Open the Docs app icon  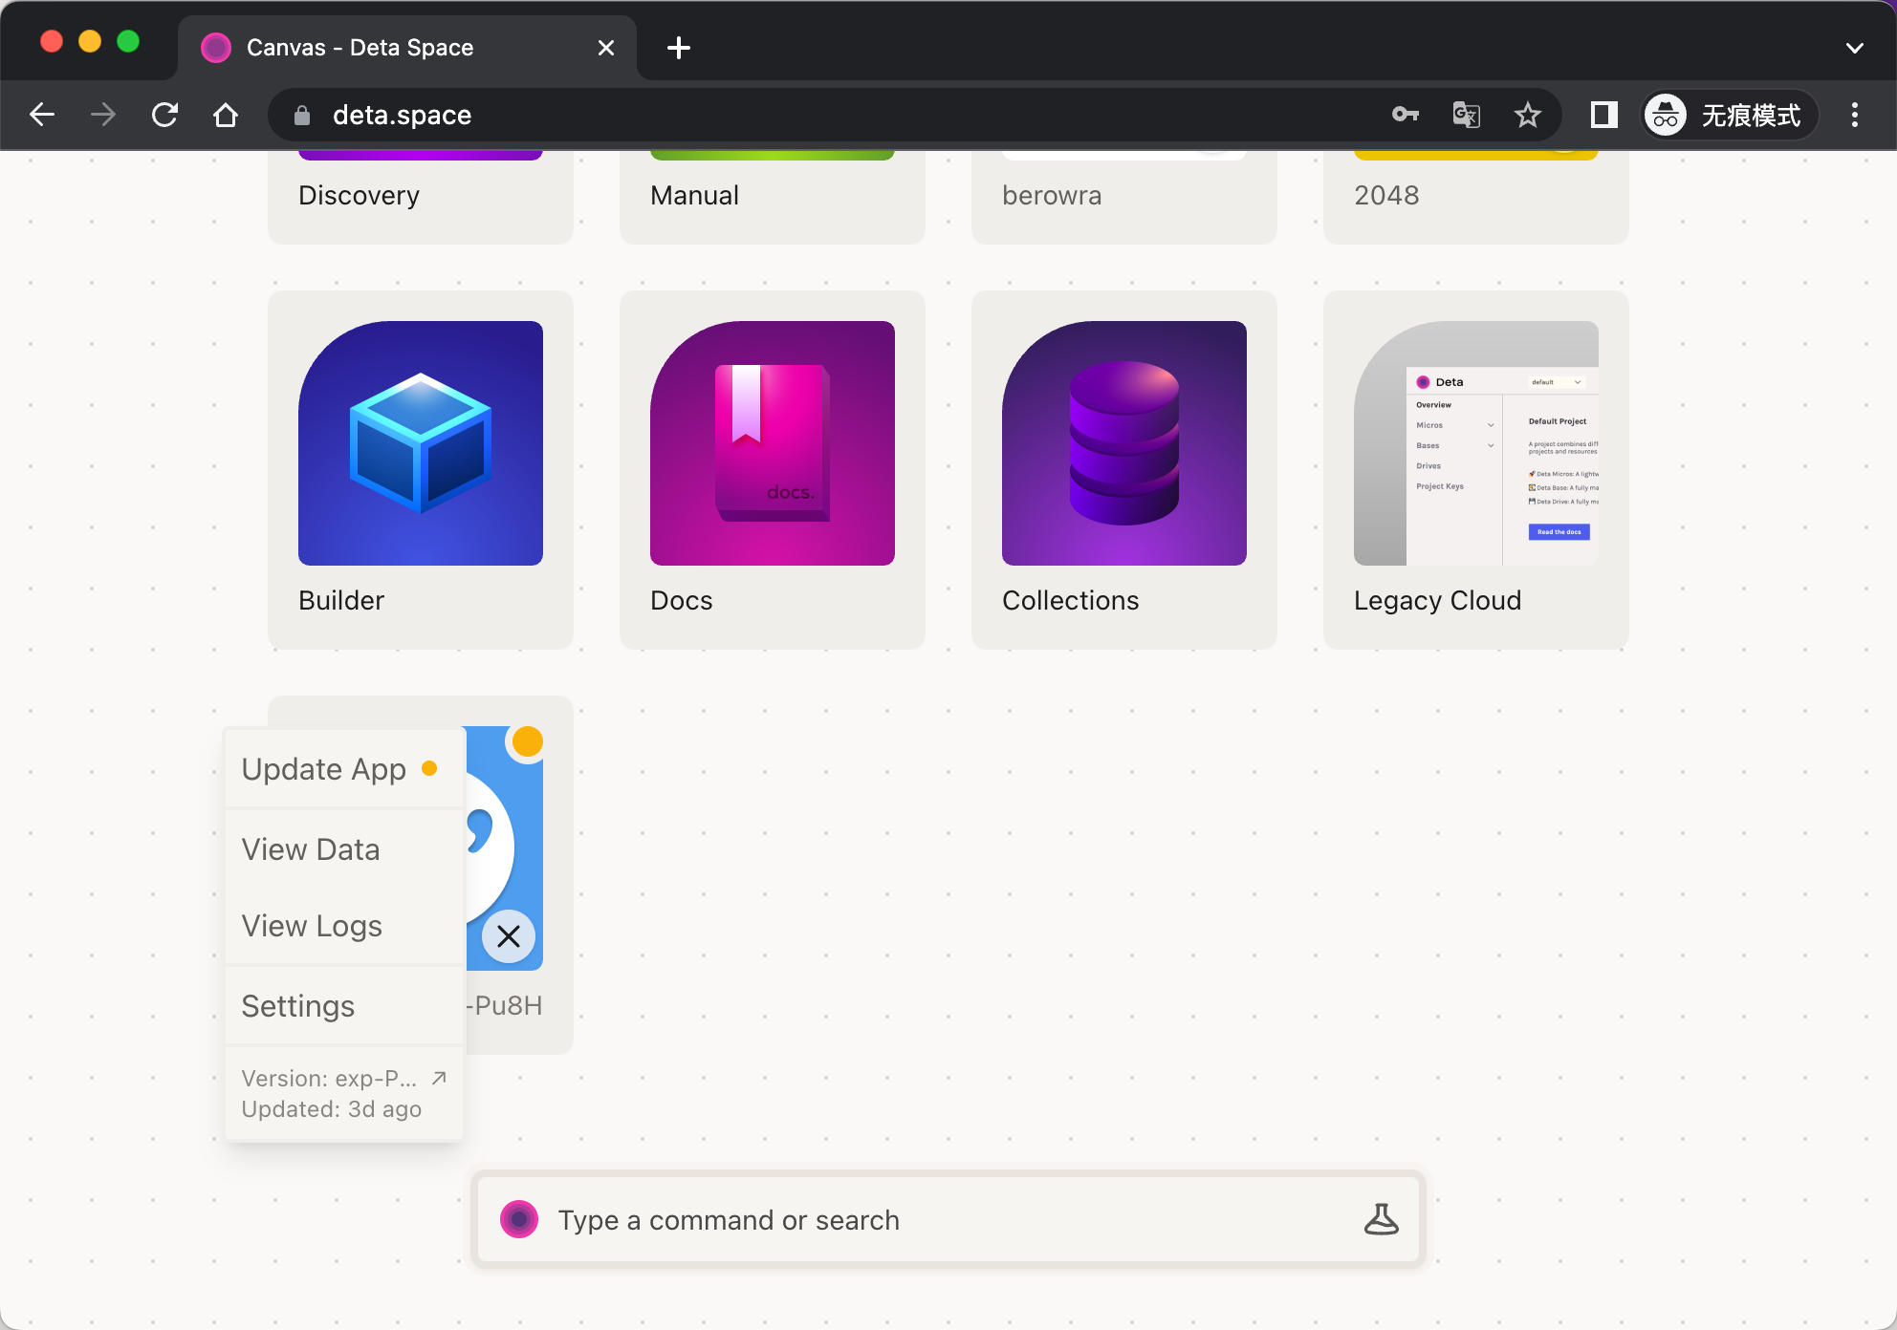[773, 442]
